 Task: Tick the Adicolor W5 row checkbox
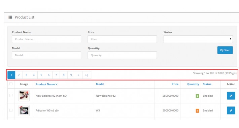11,110
